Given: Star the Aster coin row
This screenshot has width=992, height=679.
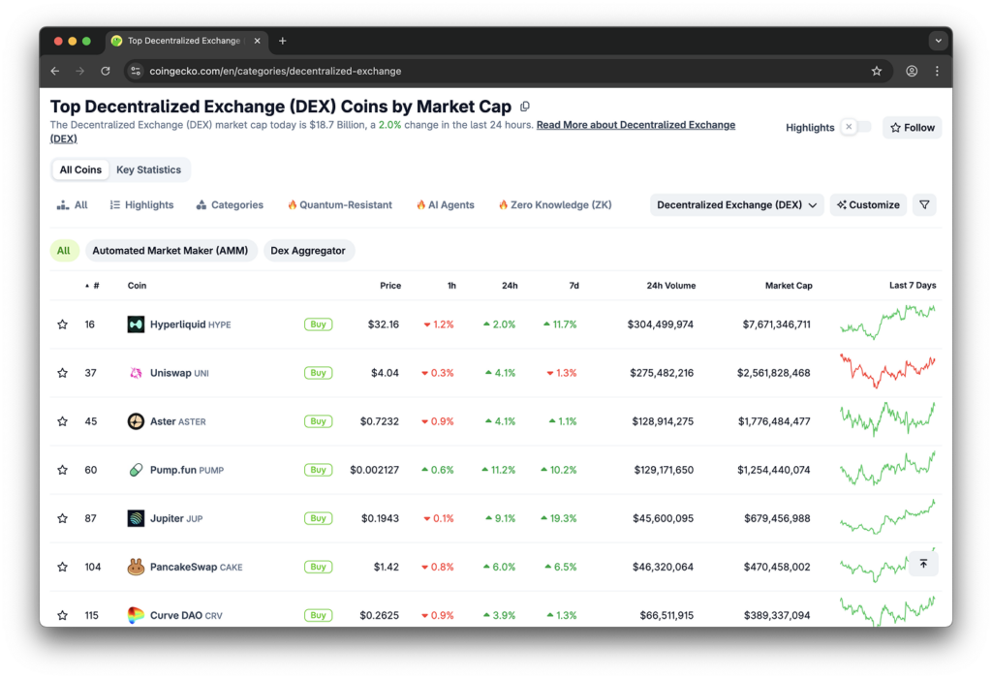Looking at the screenshot, I should (62, 421).
